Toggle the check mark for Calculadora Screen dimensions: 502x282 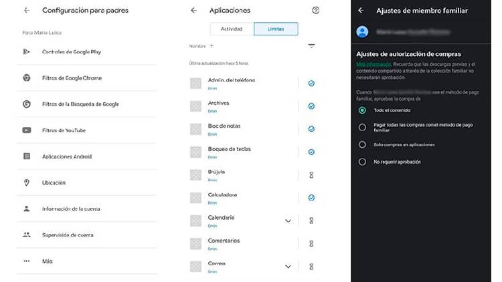311,198
